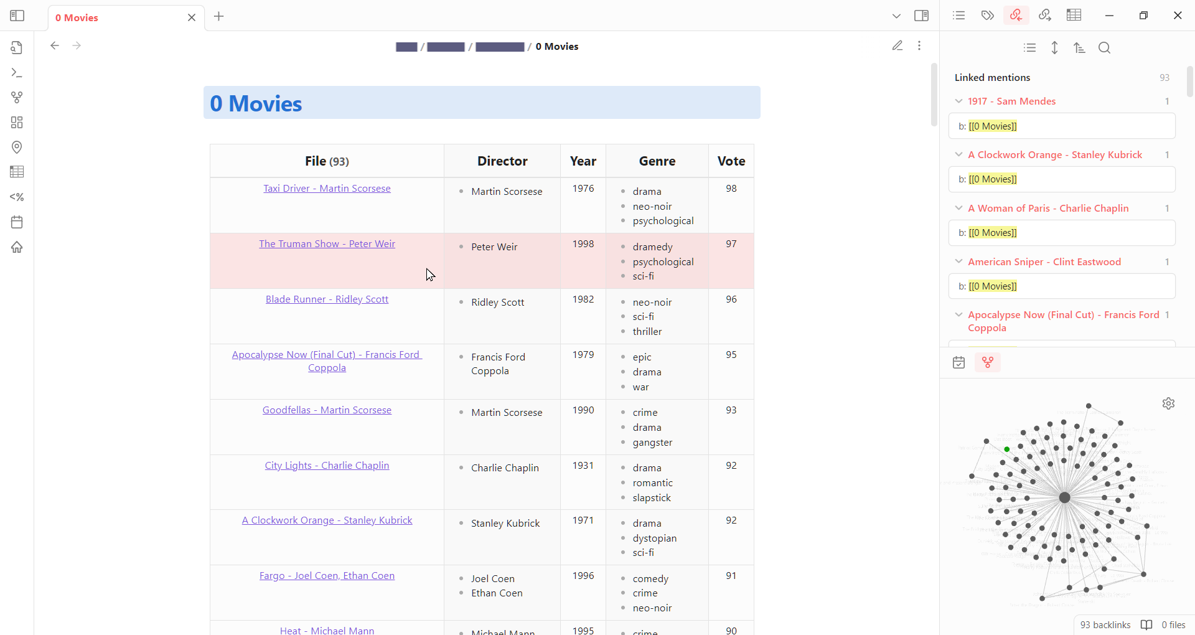Click the green node in local graph
The height and width of the screenshot is (635, 1195).
point(1006,449)
